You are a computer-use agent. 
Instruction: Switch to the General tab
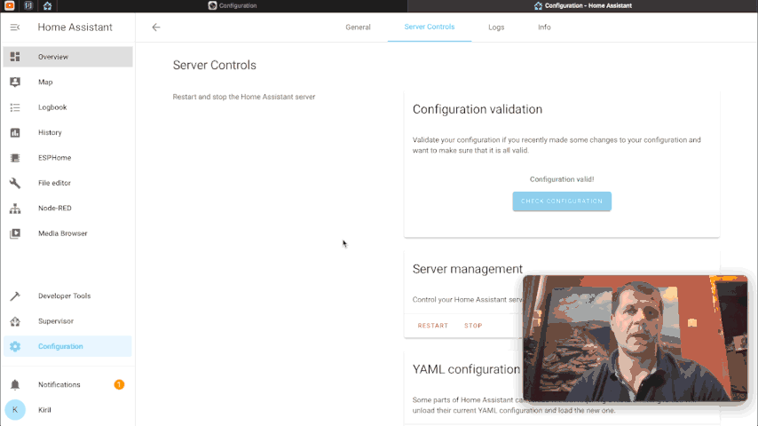[x=358, y=28]
